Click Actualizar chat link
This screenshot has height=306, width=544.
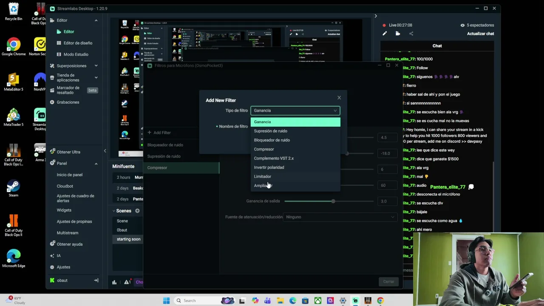pos(480,34)
